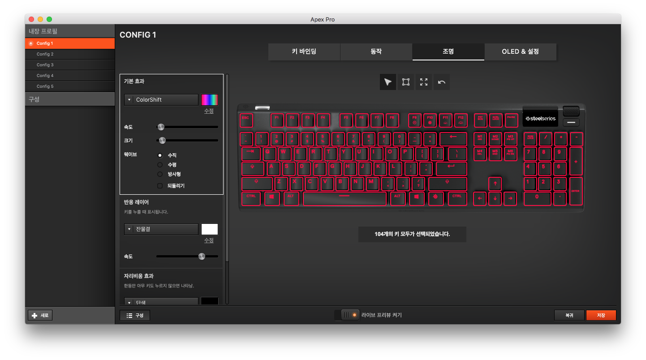Select the SteelSeries function key on keyboard
The image size is (646, 360).
pos(435,198)
